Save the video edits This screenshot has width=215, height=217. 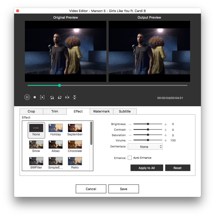coord(123,189)
